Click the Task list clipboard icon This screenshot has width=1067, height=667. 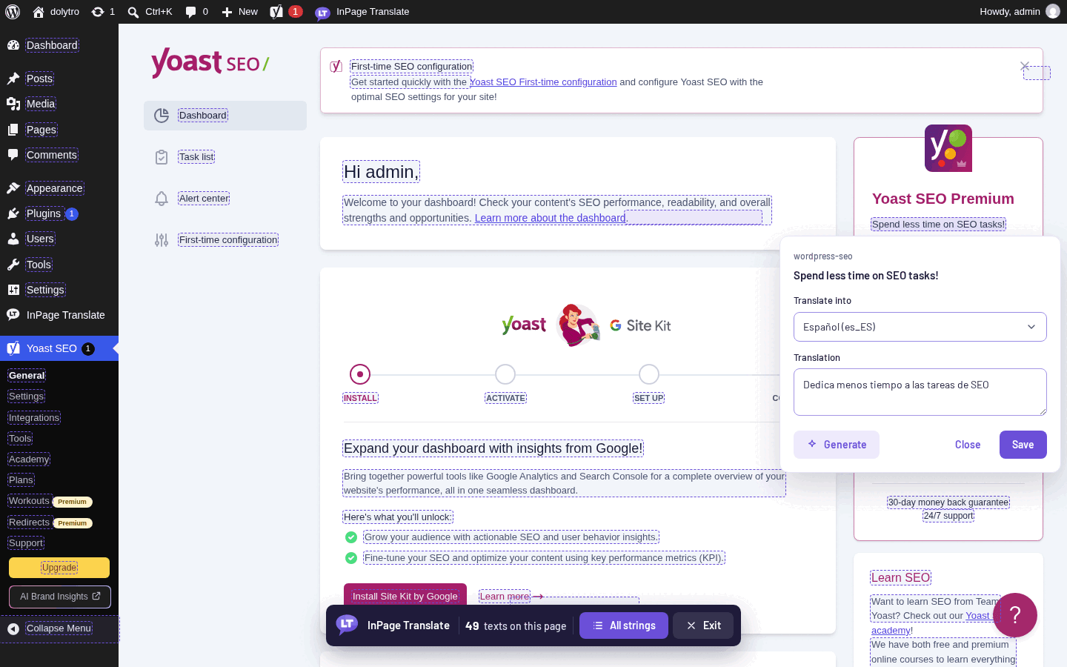click(162, 157)
